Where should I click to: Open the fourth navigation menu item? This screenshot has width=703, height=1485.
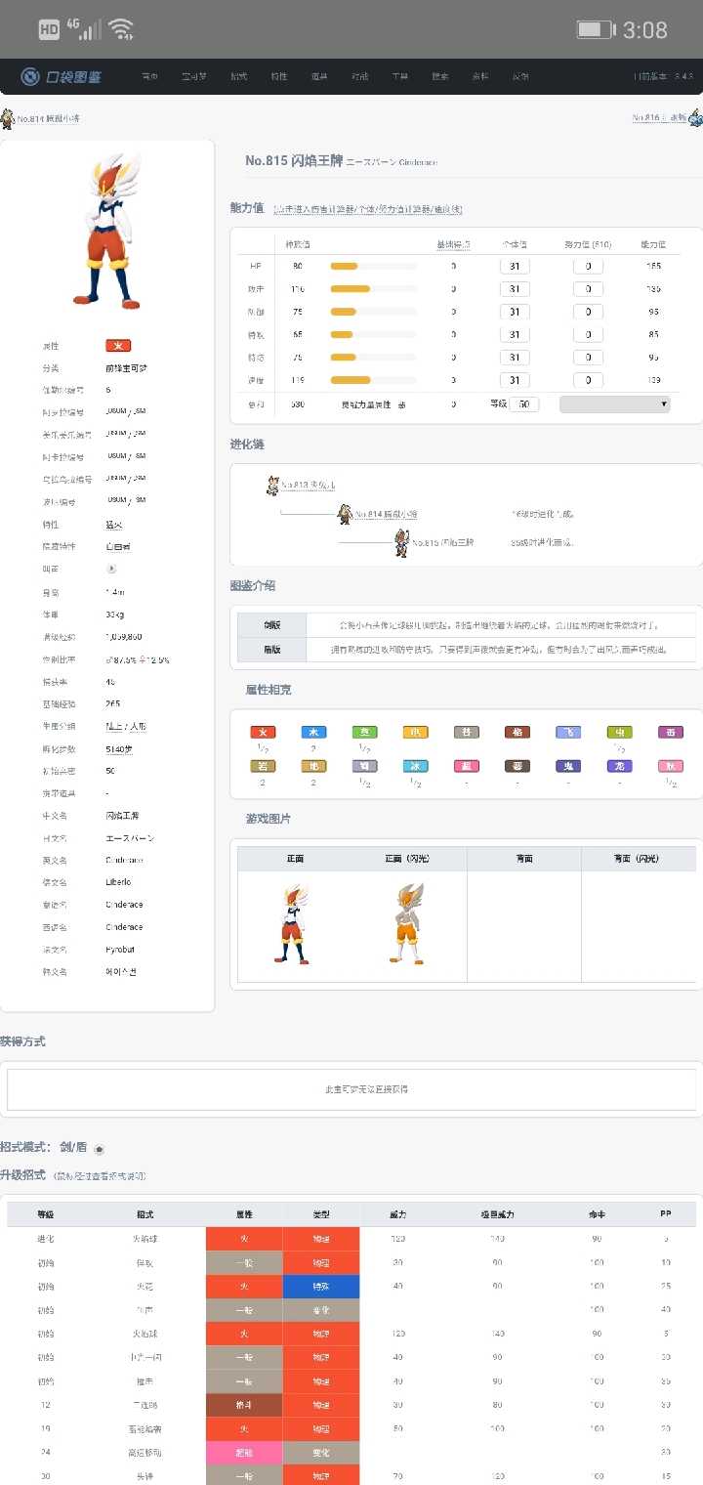click(x=279, y=76)
